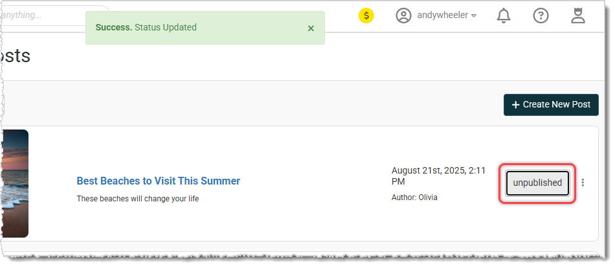Viewport: 615px width, 270px height.
Task: Click the yellow dollar coin icon
Action: click(x=366, y=16)
